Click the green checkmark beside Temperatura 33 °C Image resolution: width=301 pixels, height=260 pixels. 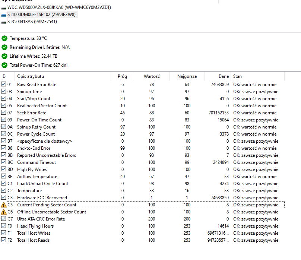pos(4,38)
